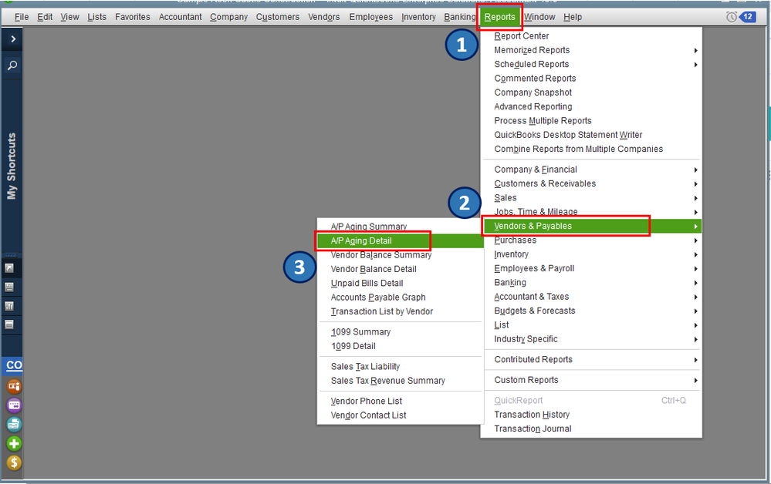The width and height of the screenshot is (771, 484).
Task: Open the My Shortcuts arrow icon
Action: click(x=9, y=268)
